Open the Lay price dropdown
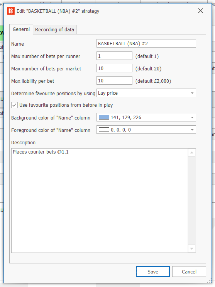The width and height of the screenshot is (215, 287). point(146,93)
